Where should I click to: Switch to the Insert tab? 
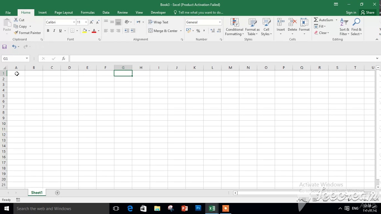coord(42,12)
